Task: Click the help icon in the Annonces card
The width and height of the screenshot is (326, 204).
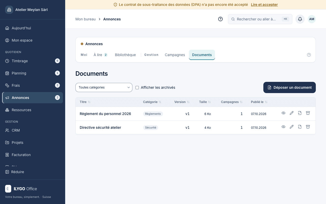Action: pos(309,55)
